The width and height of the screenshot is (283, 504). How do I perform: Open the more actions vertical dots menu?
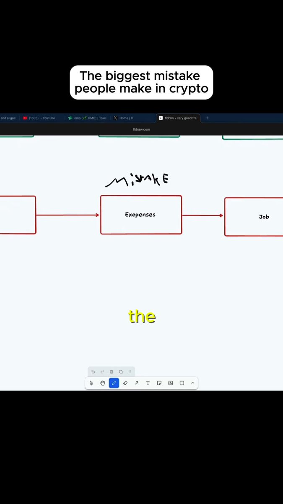click(x=130, y=372)
